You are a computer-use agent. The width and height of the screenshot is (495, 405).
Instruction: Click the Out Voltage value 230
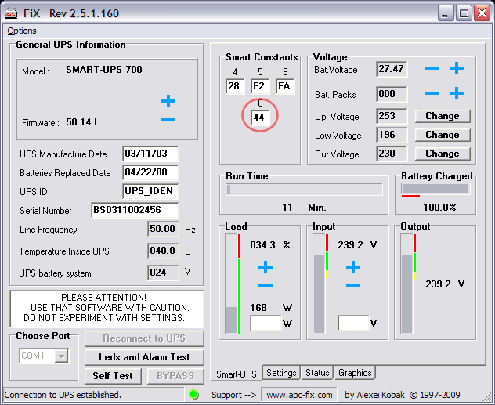tap(392, 154)
